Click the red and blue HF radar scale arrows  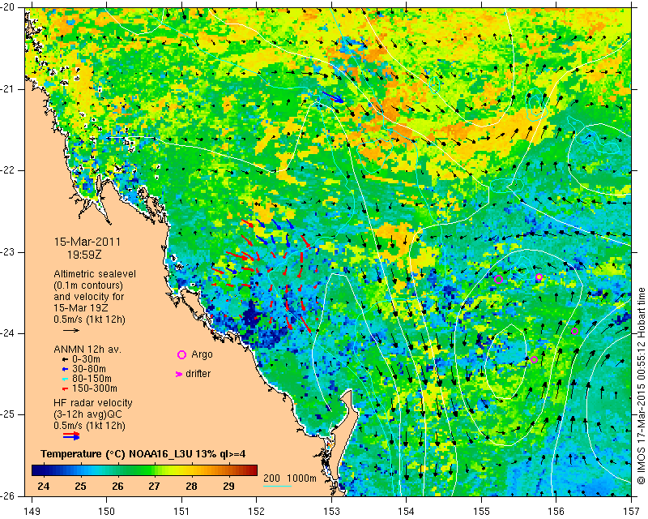(71, 435)
